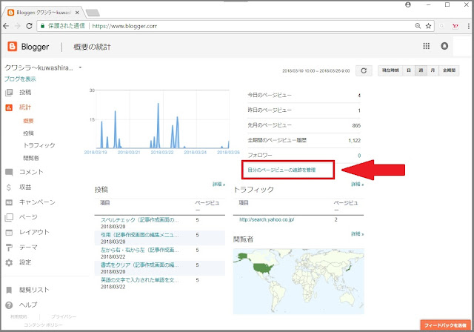Viewport: 474px width, 332px height.
Task: Open 引用 post link
Action: [x=140, y=235]
